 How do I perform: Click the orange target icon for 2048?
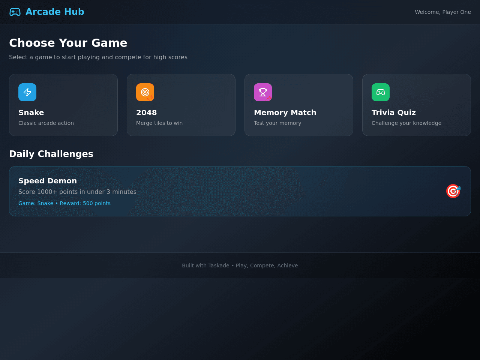pyautogui.click(x=145, y=92)
